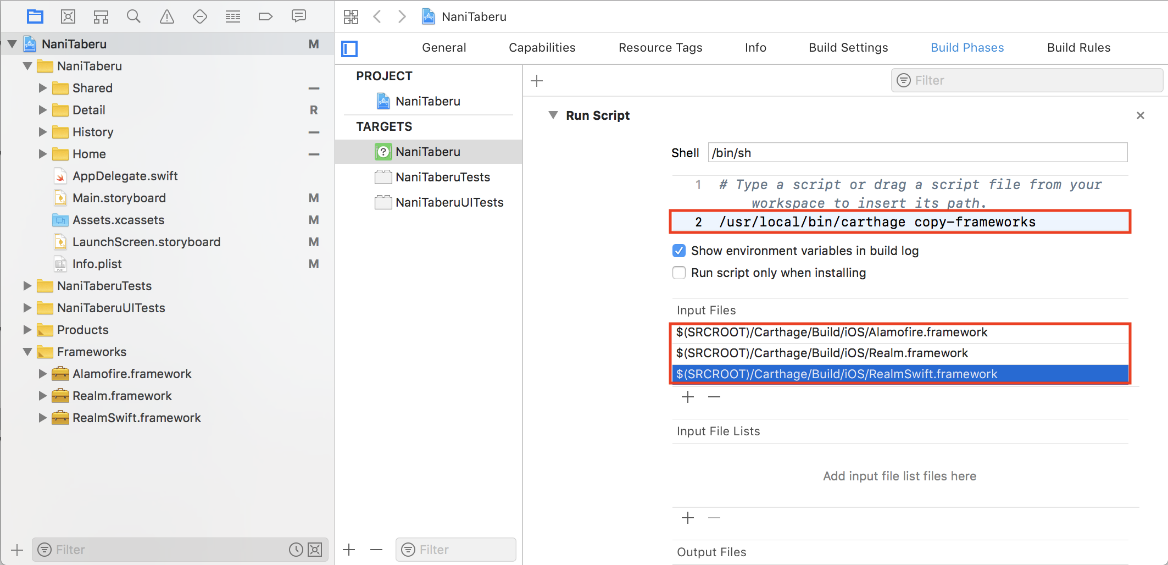This screenshot has width=1168, height=565.
Task: Add an input file list plus
Action: point(688,518)
